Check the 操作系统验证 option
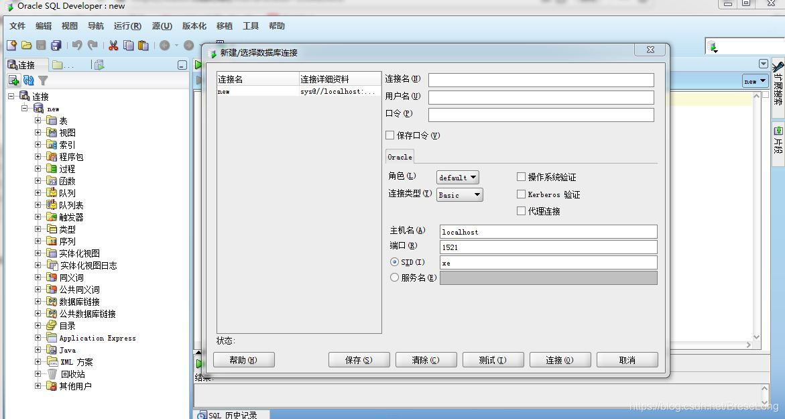Image resolution: width=785 pixels, height=419 pixels. click(521, 177)
